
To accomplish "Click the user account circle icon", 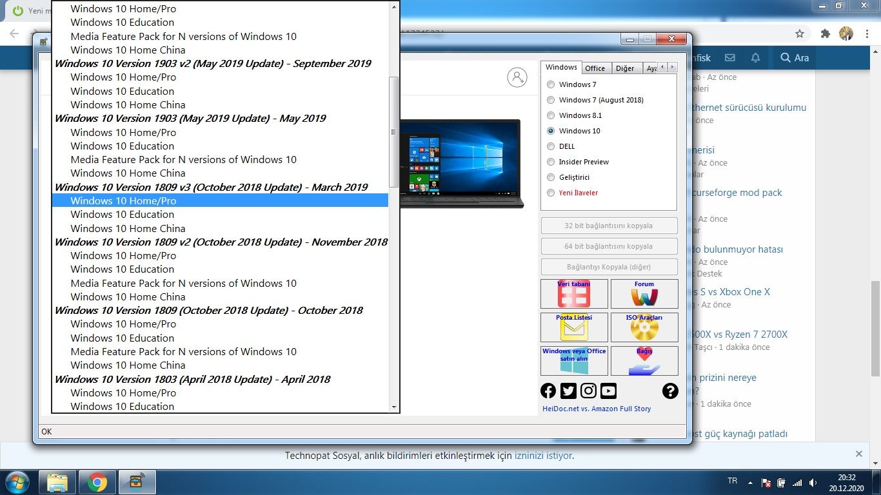I will (x=517, y=77).
